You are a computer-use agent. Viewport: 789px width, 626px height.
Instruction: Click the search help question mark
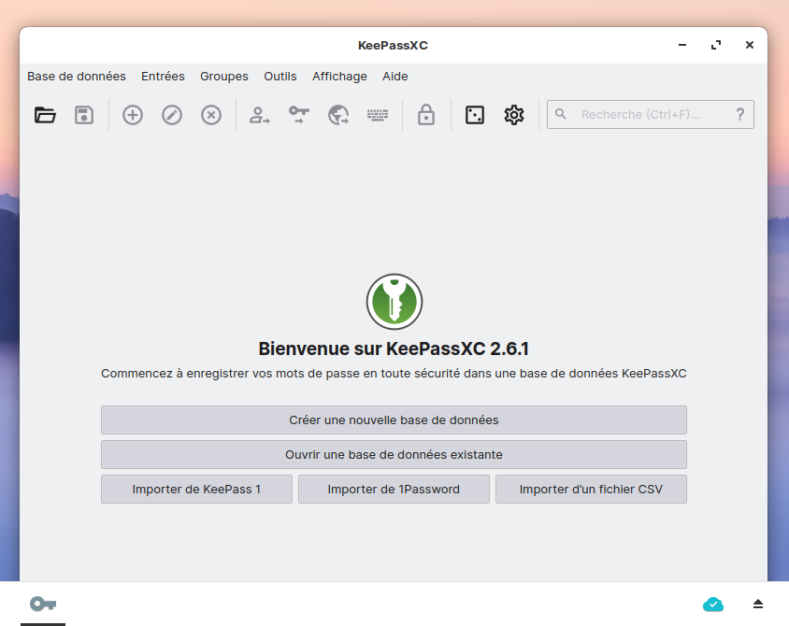coord(739,114)
